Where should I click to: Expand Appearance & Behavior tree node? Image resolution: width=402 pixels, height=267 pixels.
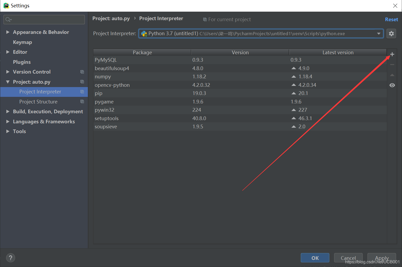8,32
